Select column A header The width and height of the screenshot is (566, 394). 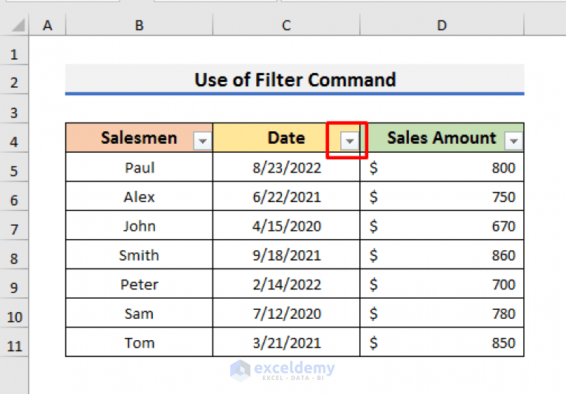pos(47,25)
